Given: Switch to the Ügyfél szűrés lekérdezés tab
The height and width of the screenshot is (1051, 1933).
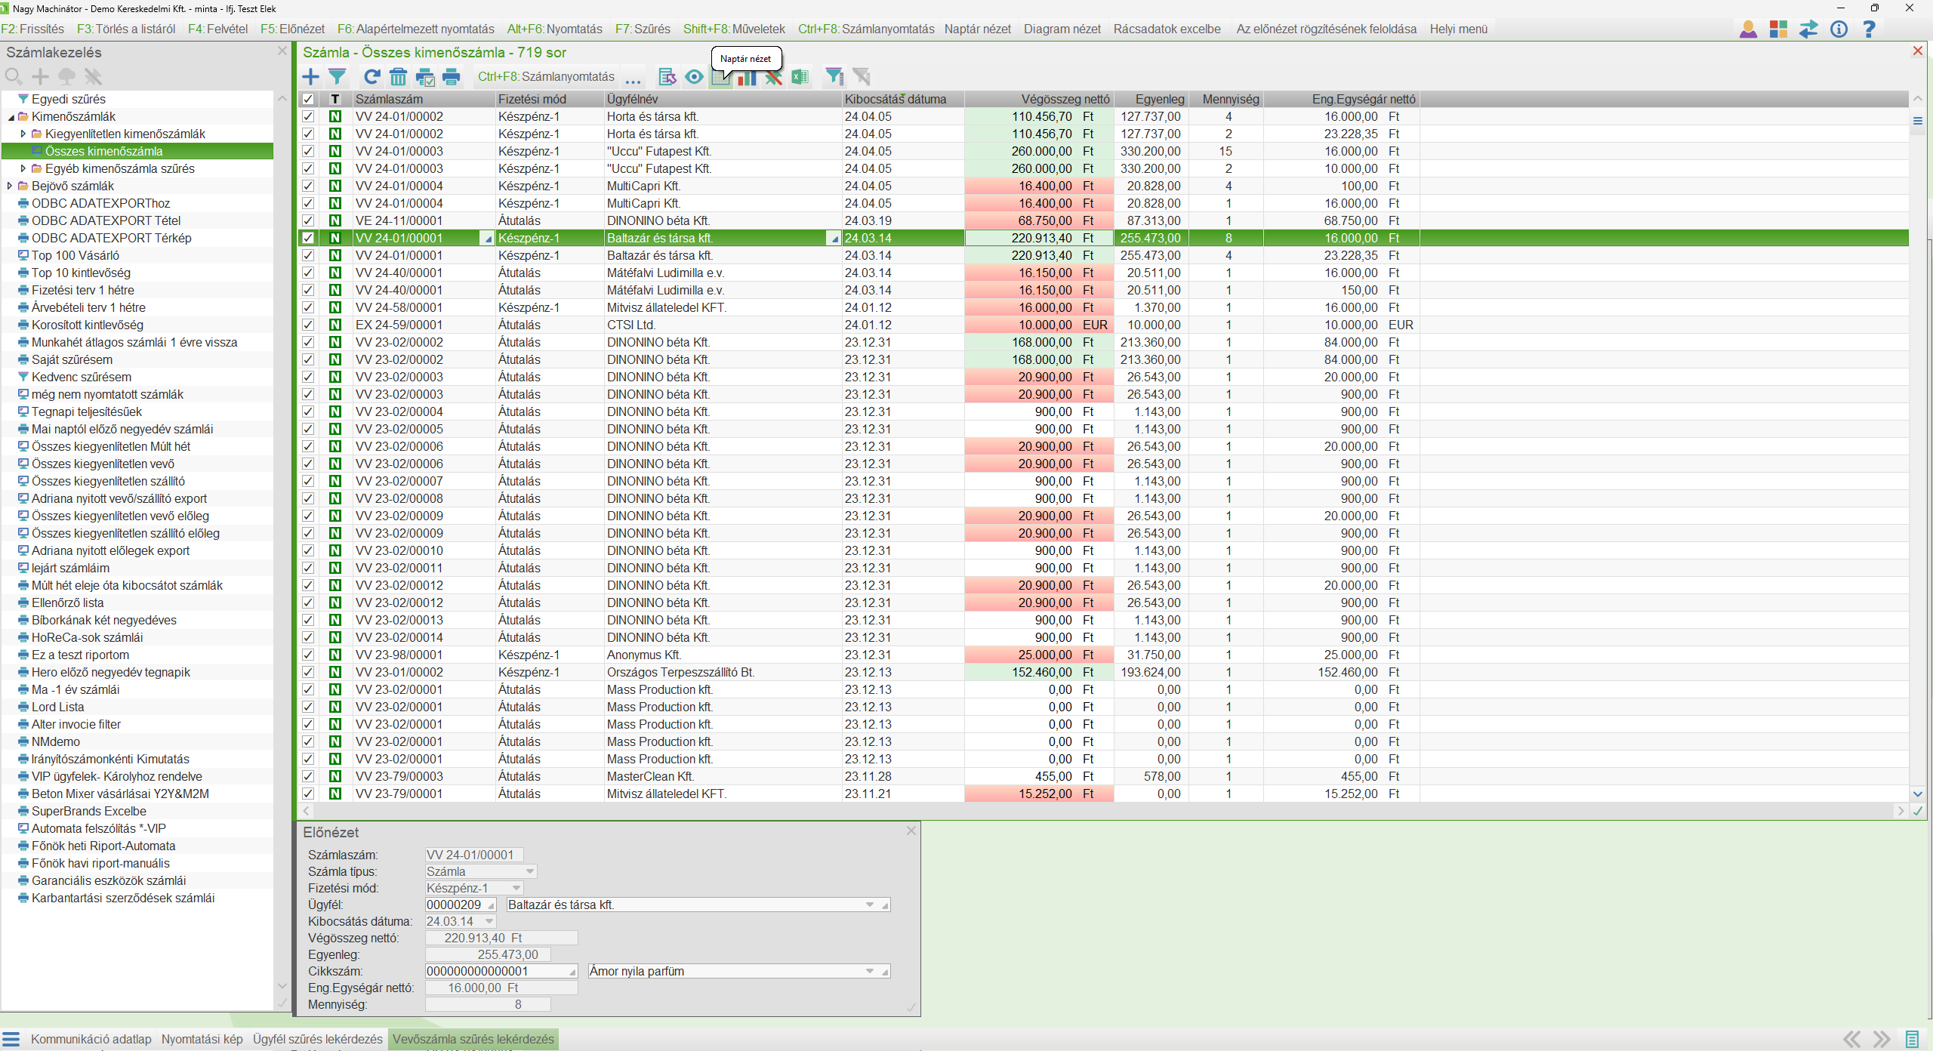Looking at the screenshot, I should coord(317,1039).
